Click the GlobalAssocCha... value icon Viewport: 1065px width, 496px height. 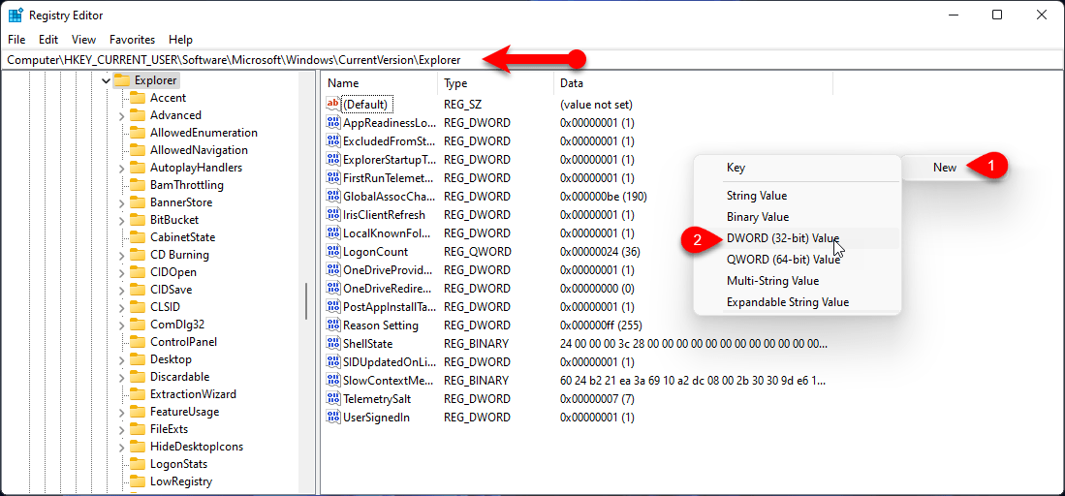[332, 196]
